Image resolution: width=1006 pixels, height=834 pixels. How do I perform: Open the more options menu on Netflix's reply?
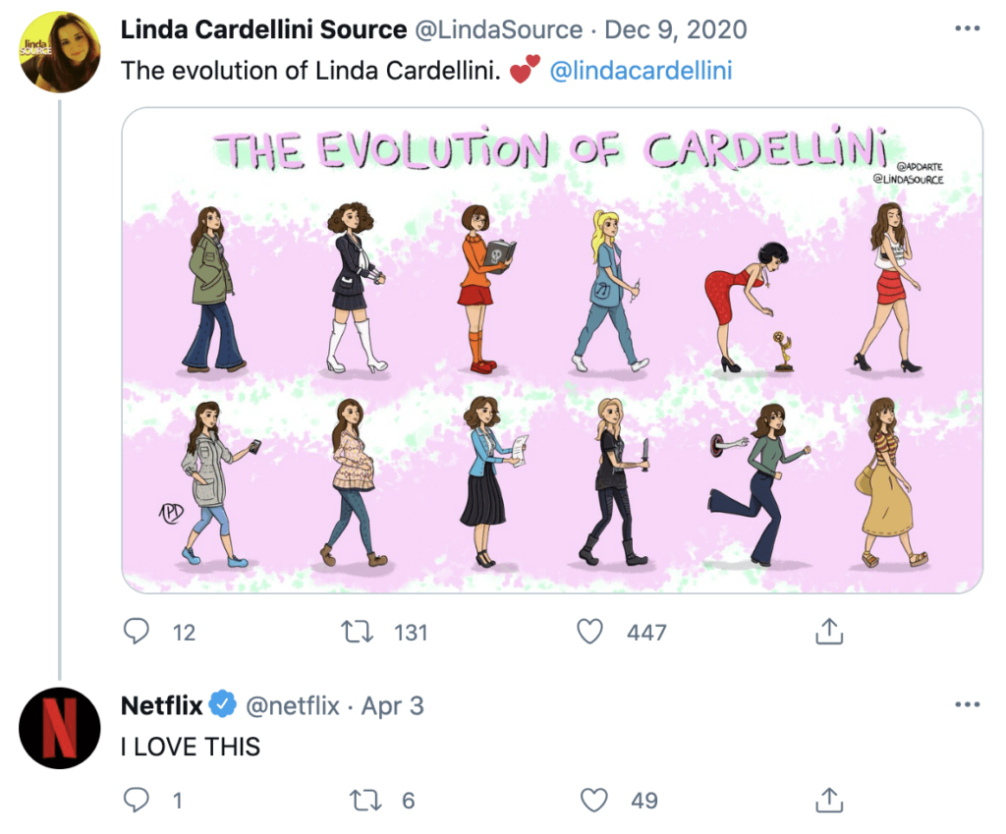[x=968, y=704]
